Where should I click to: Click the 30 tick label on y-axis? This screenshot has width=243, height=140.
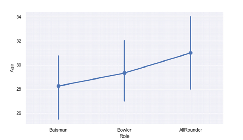[x=19, y=65]
